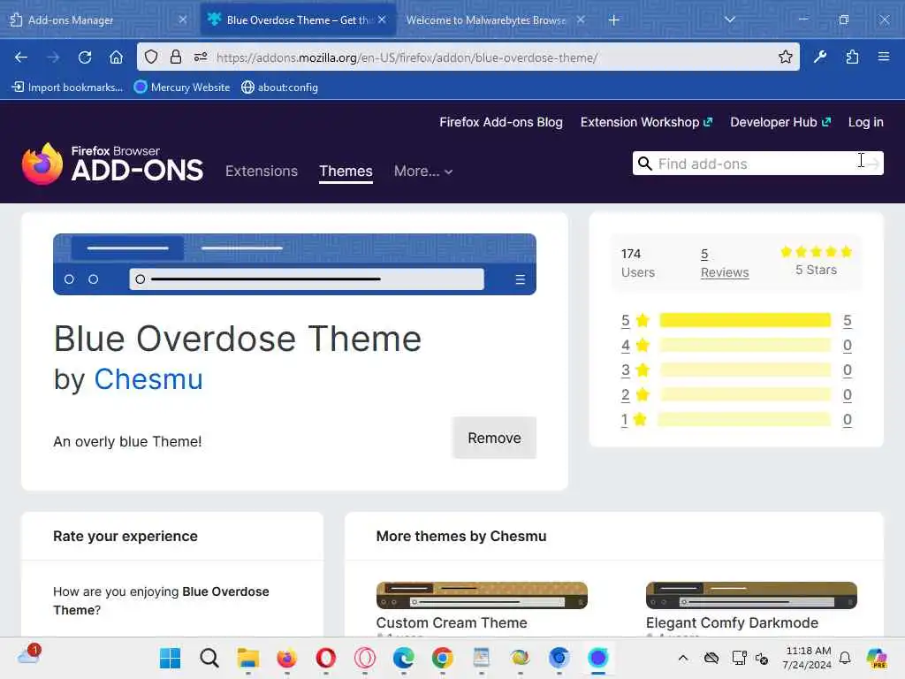Select the Blue Overdose Theme tab
The height and width of the screenshot is (679, 905).
298,20
